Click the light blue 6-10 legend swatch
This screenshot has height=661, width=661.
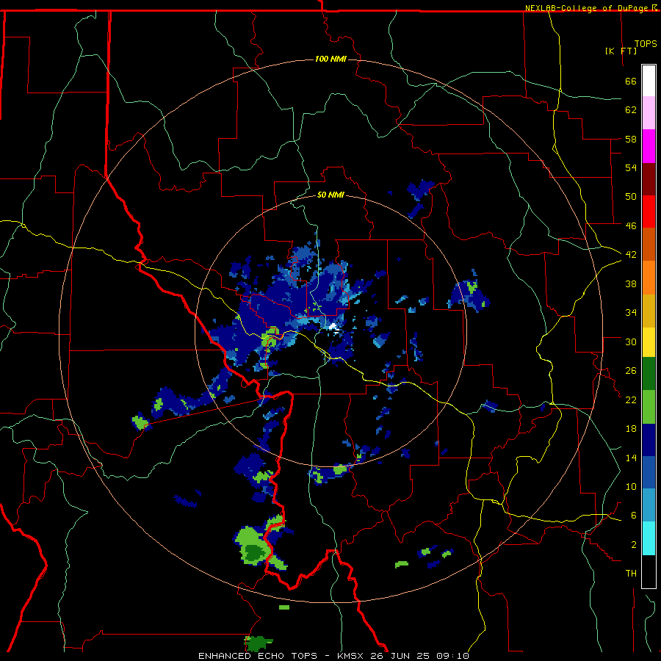pos(649,505)
